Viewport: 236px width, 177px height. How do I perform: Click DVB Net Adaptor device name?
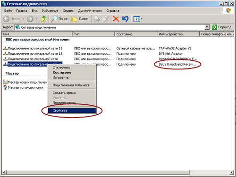[x=171, y=54]
